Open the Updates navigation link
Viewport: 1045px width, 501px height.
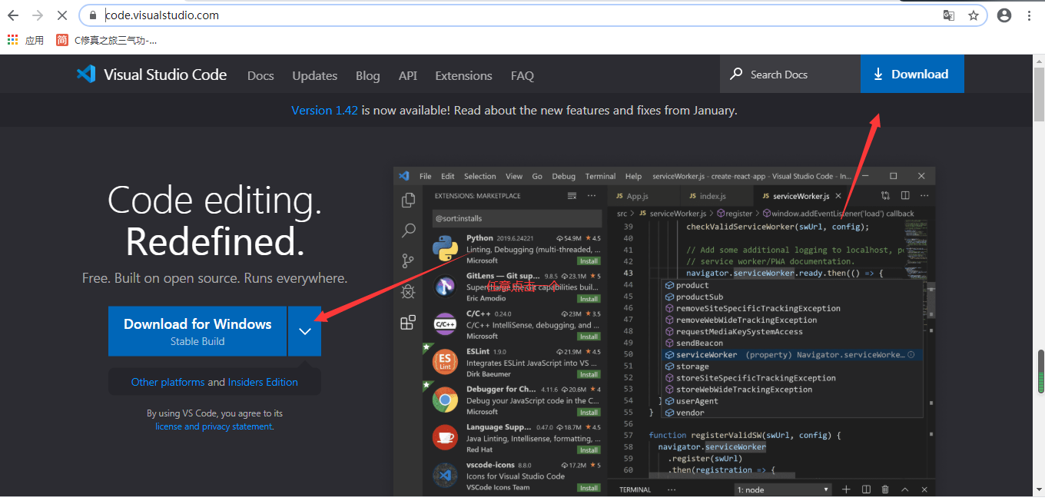[315, 75]
